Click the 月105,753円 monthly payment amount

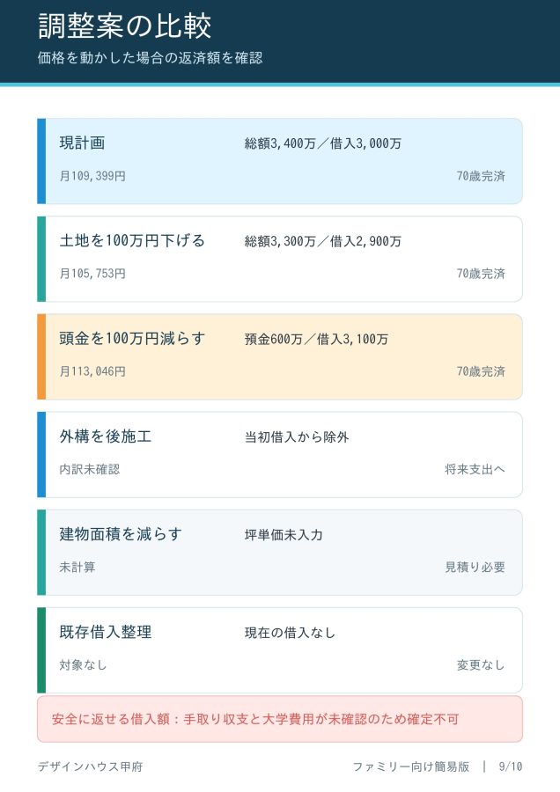[x=92, y=274]
